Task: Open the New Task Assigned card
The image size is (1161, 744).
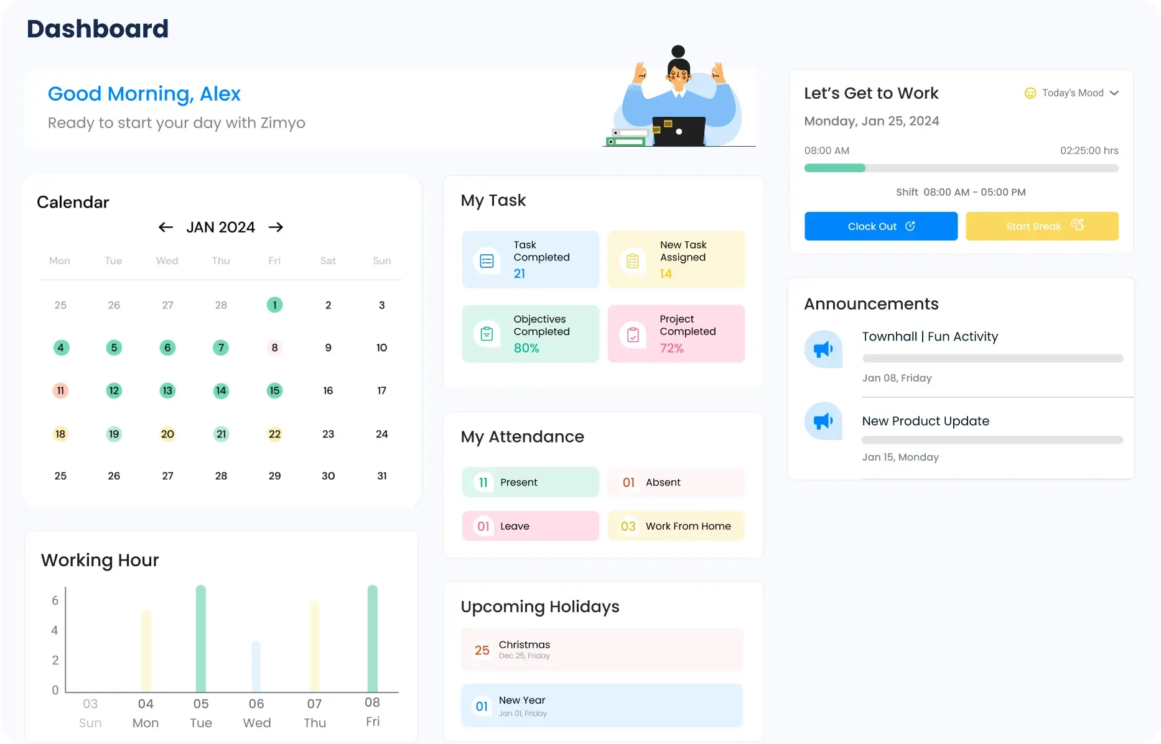Action: tap(676, 260)
